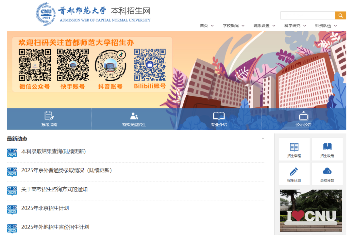Open the 科学研究 menu item
Screen dimensions: 353x235
(292, 26)
